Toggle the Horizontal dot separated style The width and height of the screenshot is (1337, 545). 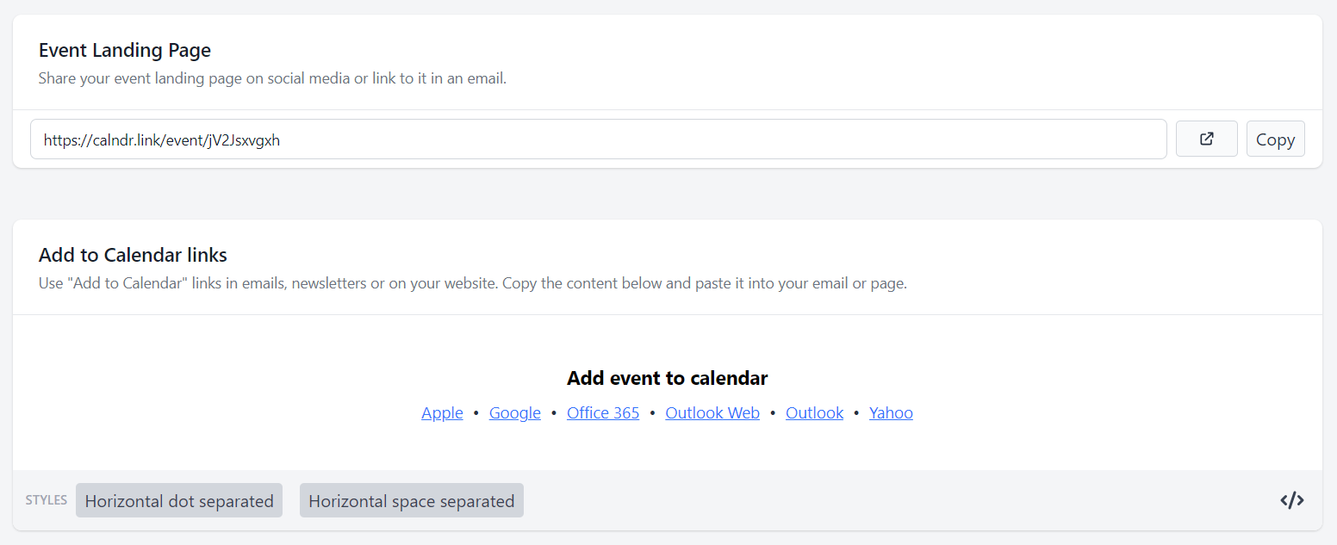click(178, 500)
